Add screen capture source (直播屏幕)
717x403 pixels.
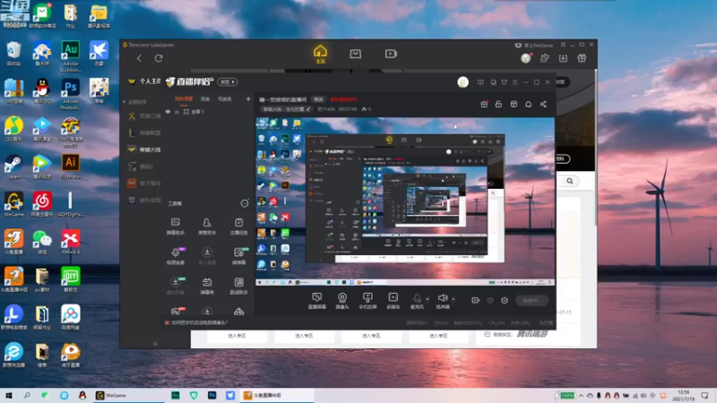[316, 301]
